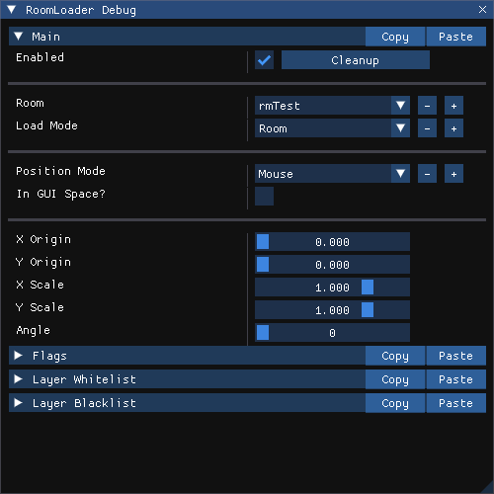Click the window resize grip corner
Viewport: 494px width, 494px height.
click(x=488, y=488)
